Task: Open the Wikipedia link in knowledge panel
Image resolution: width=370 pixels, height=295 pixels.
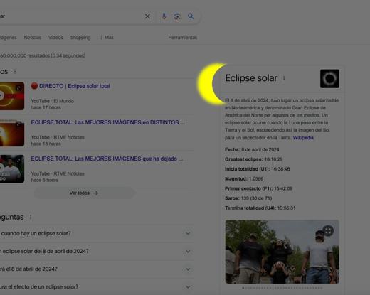Action: point(303,138)
